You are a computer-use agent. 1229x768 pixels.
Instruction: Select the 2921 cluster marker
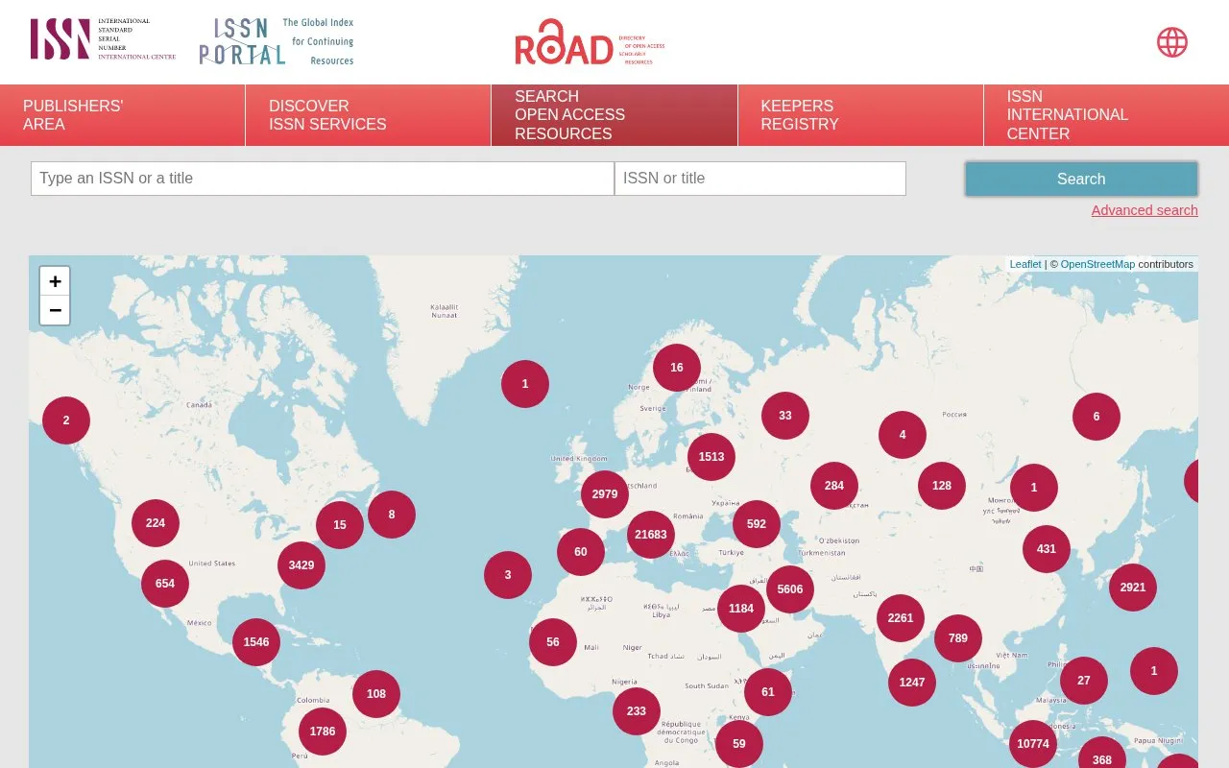pos(1133,588)
